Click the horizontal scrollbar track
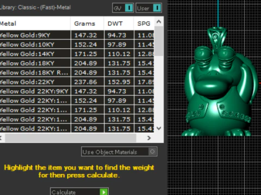The width and height of the screenshot is (261, 195). click(71, 138)
